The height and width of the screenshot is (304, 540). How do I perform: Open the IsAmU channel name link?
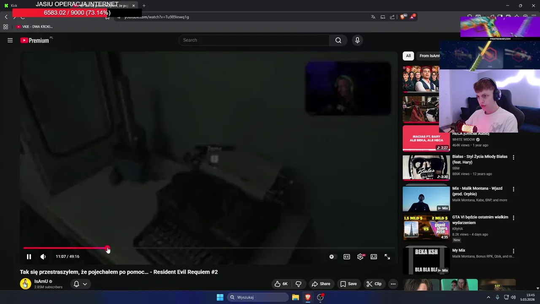(41, 281)
